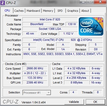
Task: Open the Graphics tab
Action: [73, 11]
